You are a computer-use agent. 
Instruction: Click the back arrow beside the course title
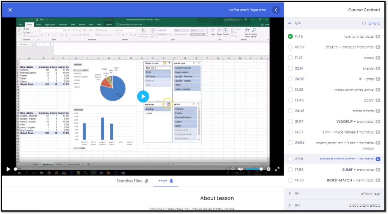coord(276,10)
